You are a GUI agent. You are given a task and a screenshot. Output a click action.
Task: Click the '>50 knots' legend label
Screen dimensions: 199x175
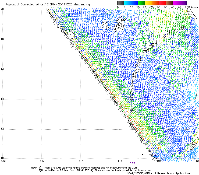(191, 7)
